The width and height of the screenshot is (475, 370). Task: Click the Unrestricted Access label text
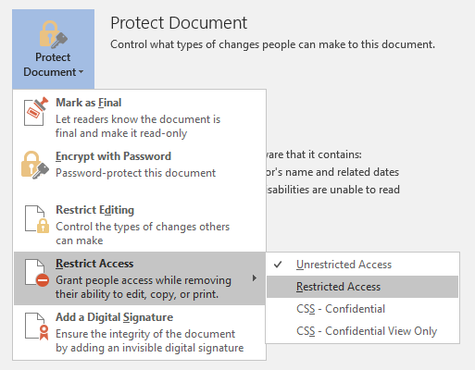coord(344,265)
